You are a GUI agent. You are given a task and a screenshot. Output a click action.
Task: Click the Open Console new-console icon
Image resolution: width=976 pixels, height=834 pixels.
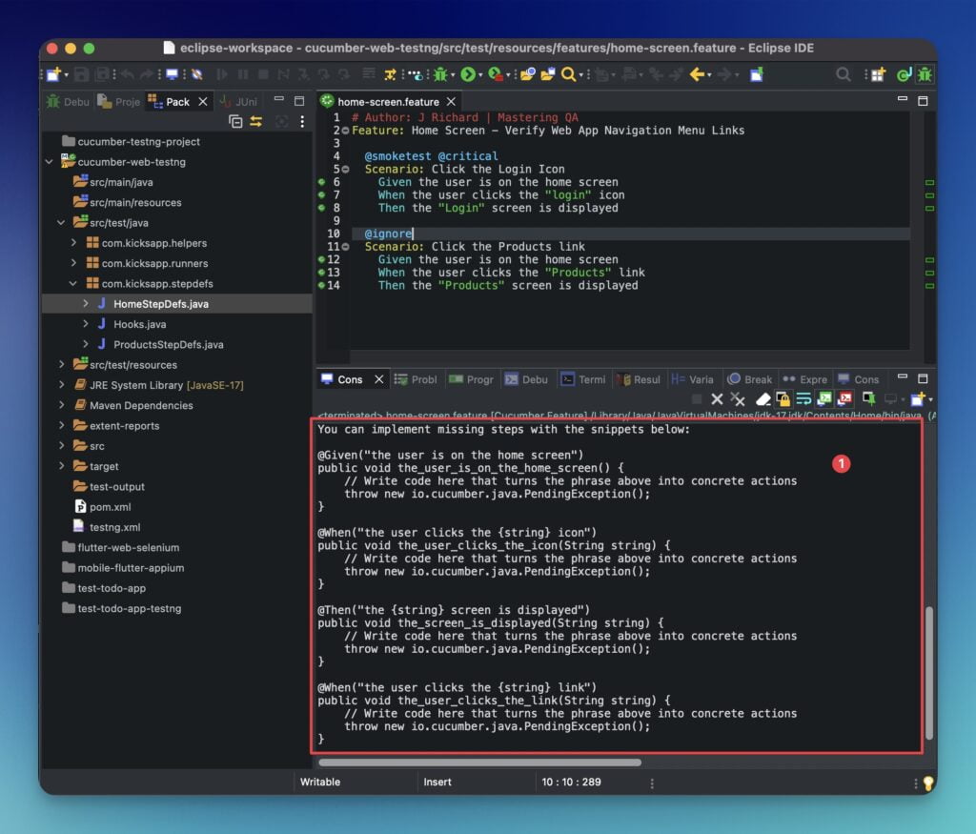pyautogui.click(x=918, y=399)
